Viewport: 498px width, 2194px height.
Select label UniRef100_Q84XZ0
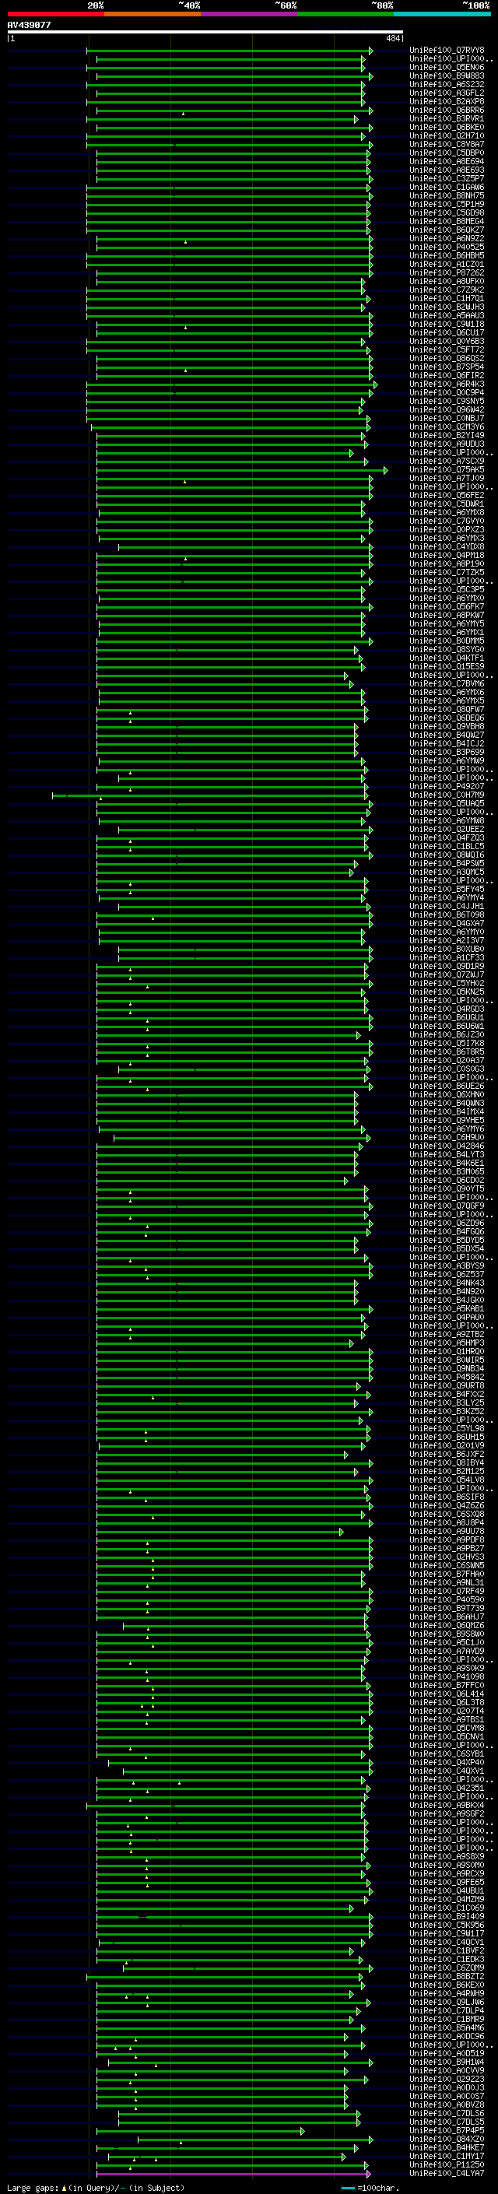click(447, 2139)
